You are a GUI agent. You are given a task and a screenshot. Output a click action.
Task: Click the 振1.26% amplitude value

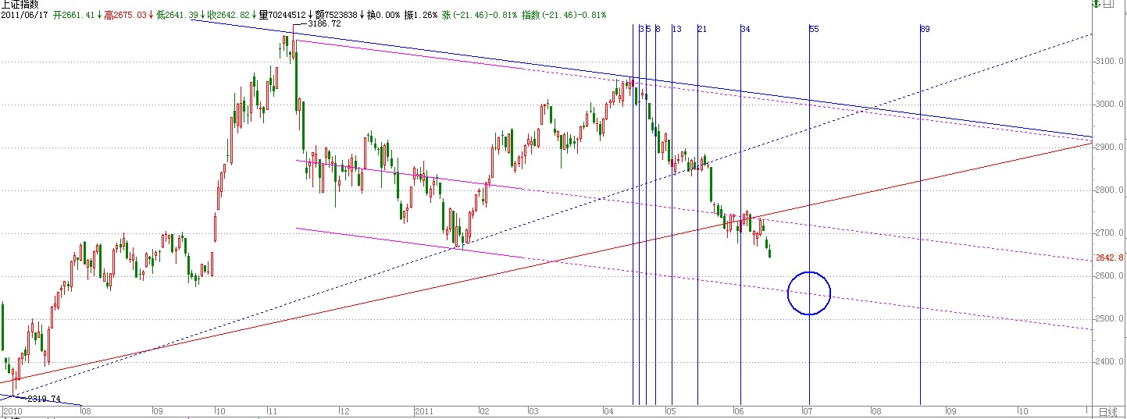coord(423,15)
